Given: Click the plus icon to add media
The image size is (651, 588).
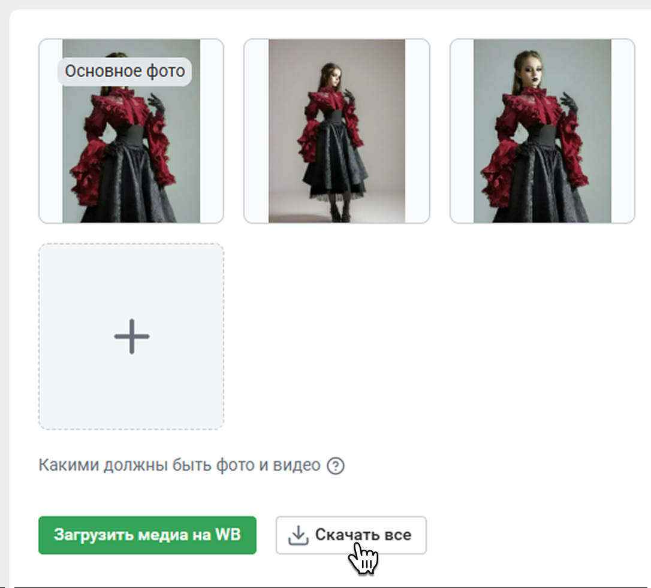Looking at the screenshot, I should coord(131,336).
